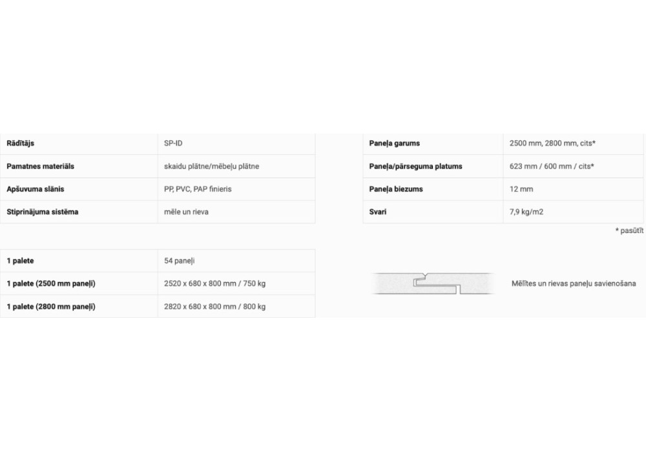Image resolution: width=646 pixels, height=452 pixels.
Task: Click the "Stiprinājuma sistēma" label
Action: coord(42,212)
